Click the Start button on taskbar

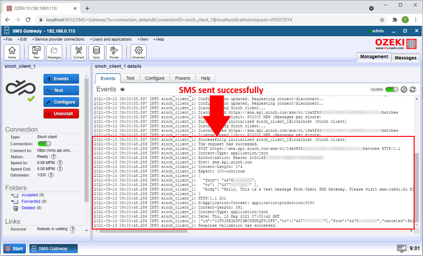coord(15,249)
